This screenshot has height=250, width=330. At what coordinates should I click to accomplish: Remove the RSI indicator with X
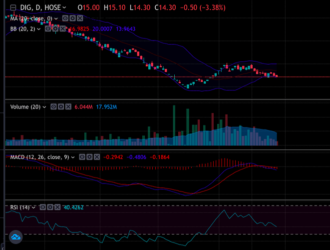point(57,207)
